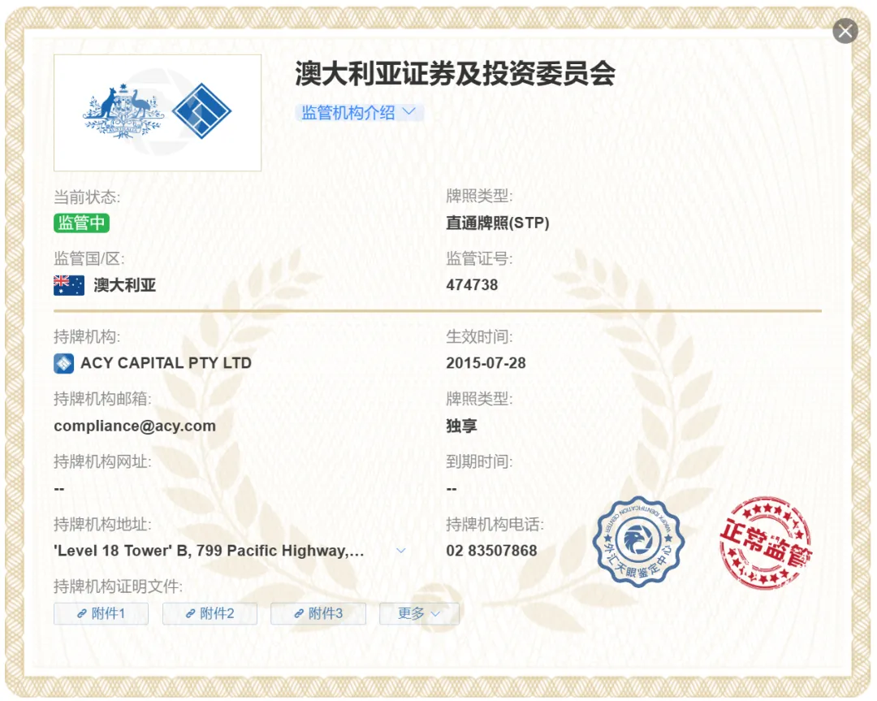Select the license type value 独享
Image resolution: width=877 pixels, height=701 pixels.
pyautogui.click(x=461, y=426)
